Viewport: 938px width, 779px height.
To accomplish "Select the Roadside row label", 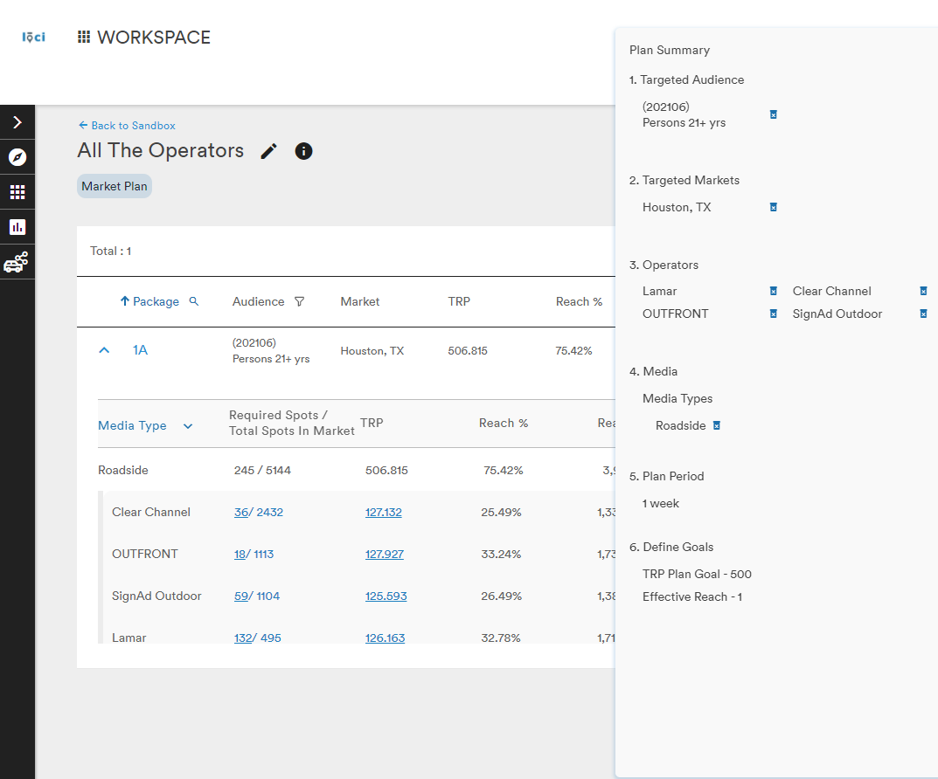I will coord(122,470).
